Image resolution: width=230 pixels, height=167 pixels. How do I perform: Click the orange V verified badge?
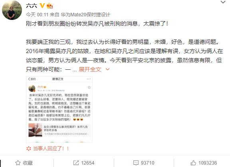click(42, 6)
